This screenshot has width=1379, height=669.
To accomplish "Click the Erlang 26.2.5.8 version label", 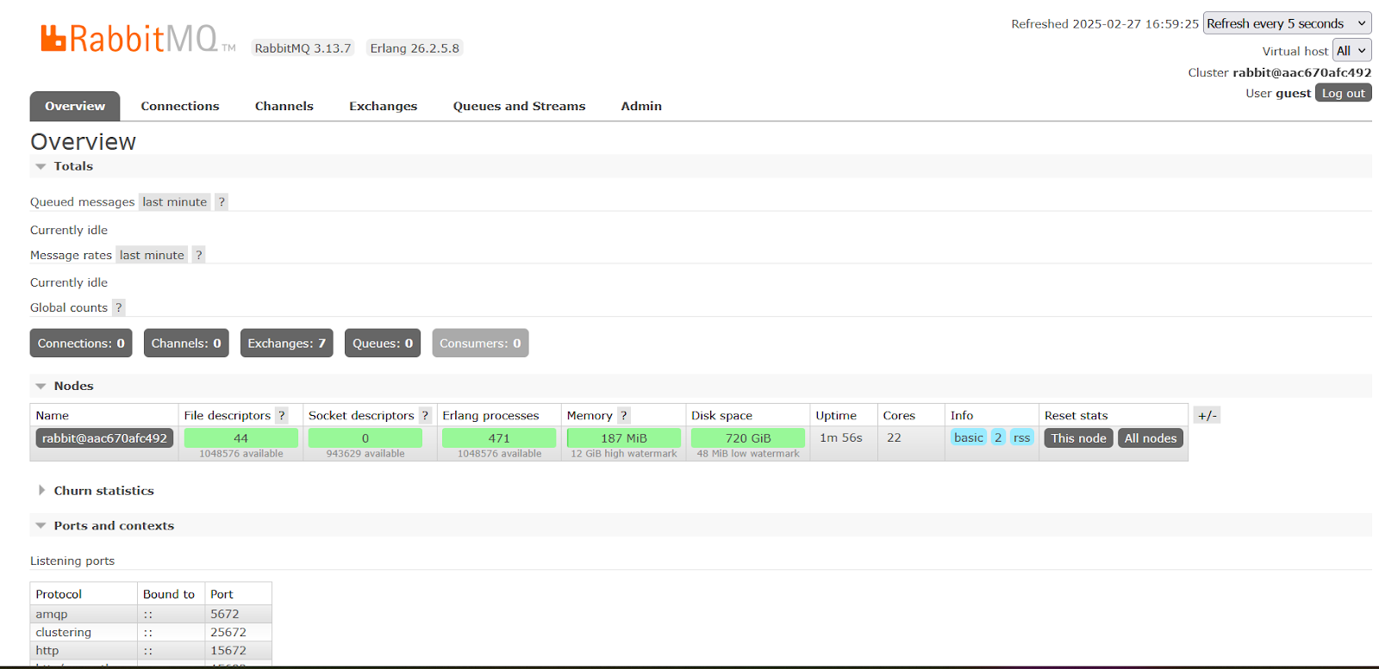I will point(415,48).
